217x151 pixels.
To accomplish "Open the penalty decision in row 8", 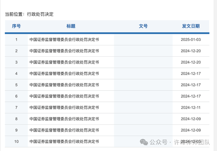I will 64,119.
